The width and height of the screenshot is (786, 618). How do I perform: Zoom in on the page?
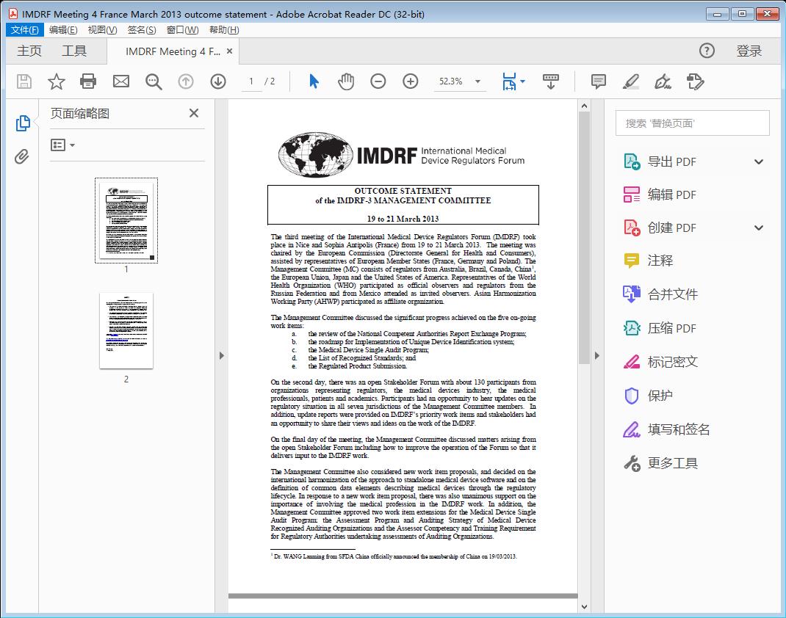coord(411,81)
